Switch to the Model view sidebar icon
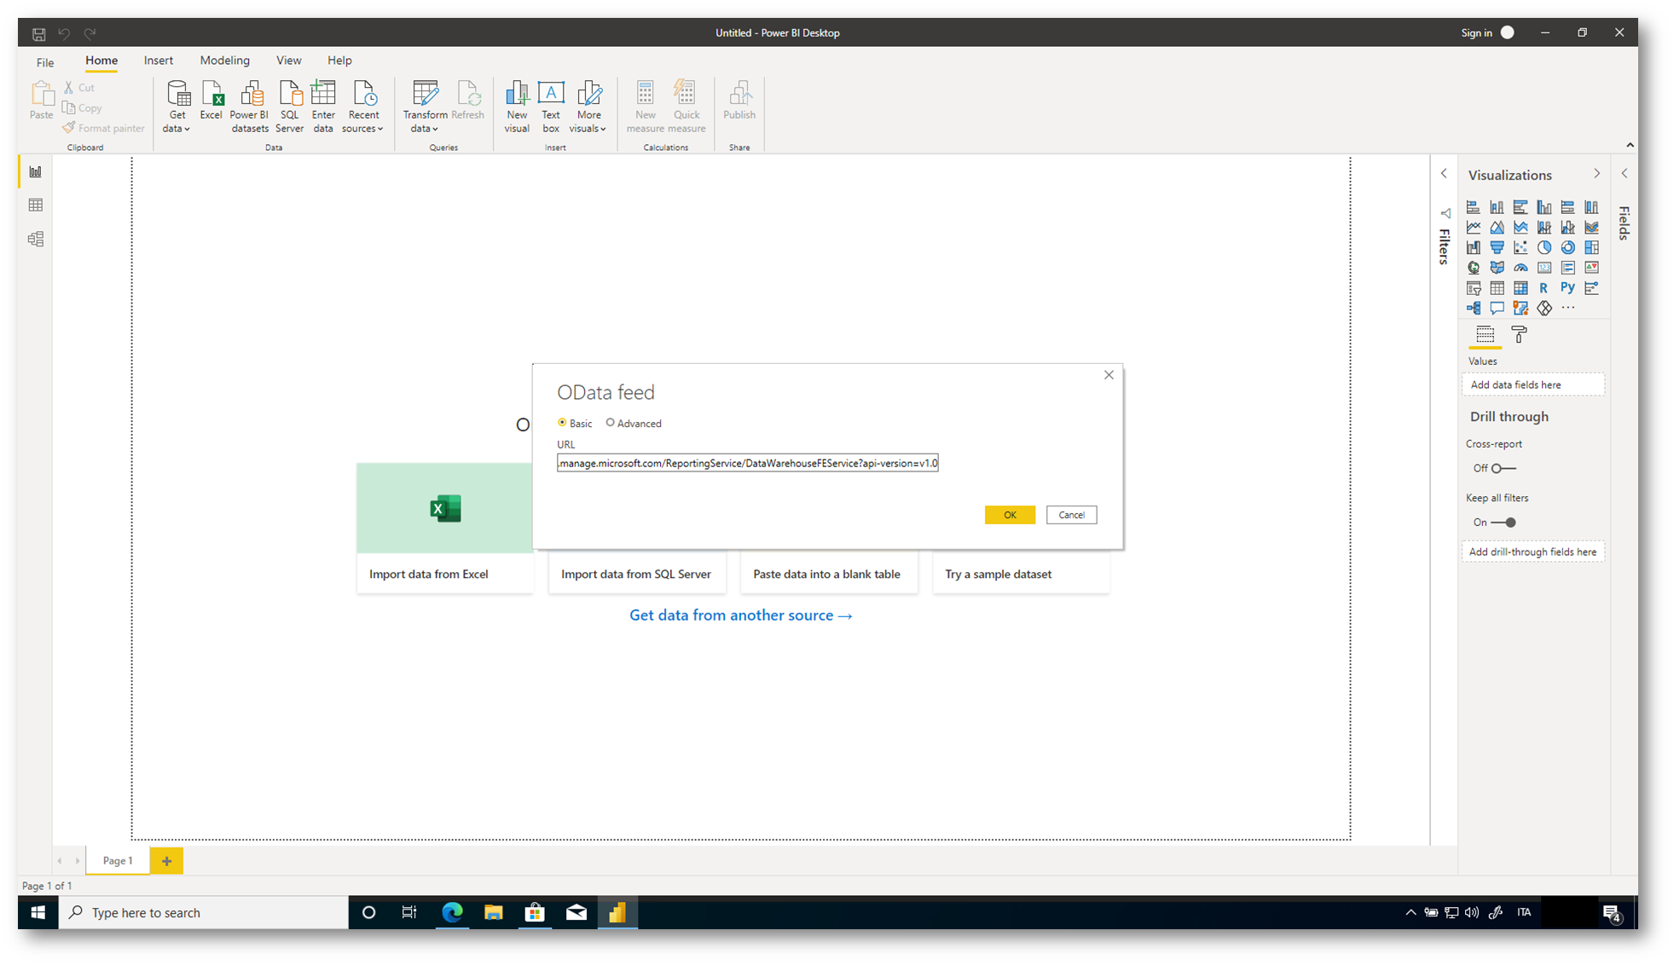 tap(36, 240)
